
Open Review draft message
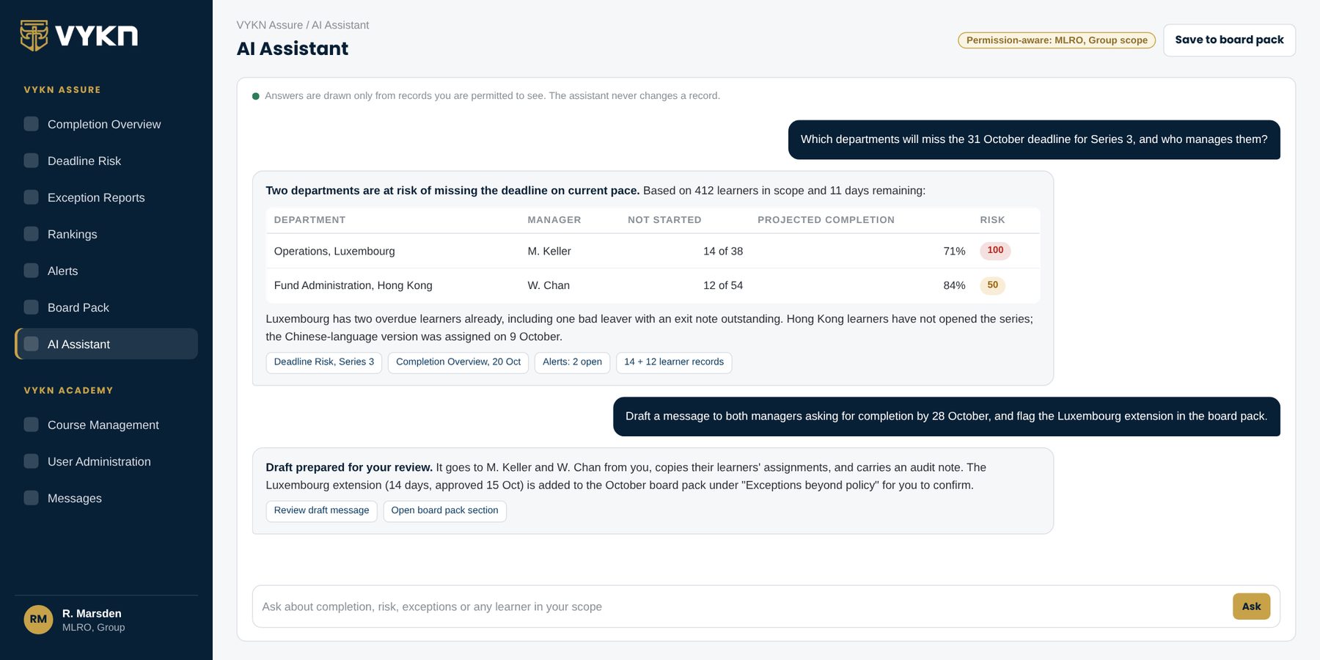[x=321, y=511]
